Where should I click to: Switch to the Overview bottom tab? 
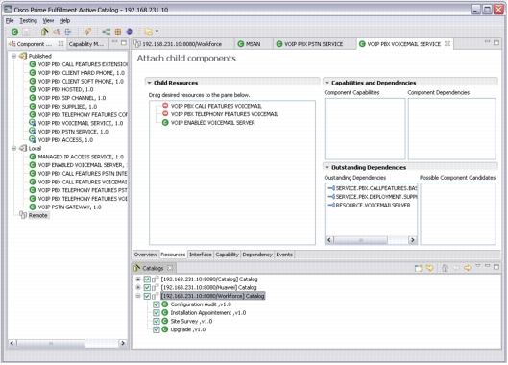click(145, 255)
